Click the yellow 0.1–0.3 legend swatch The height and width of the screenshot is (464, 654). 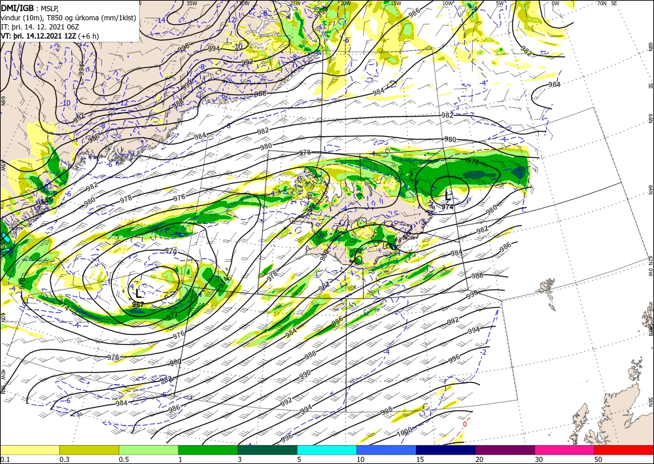[x=29, y=450]
